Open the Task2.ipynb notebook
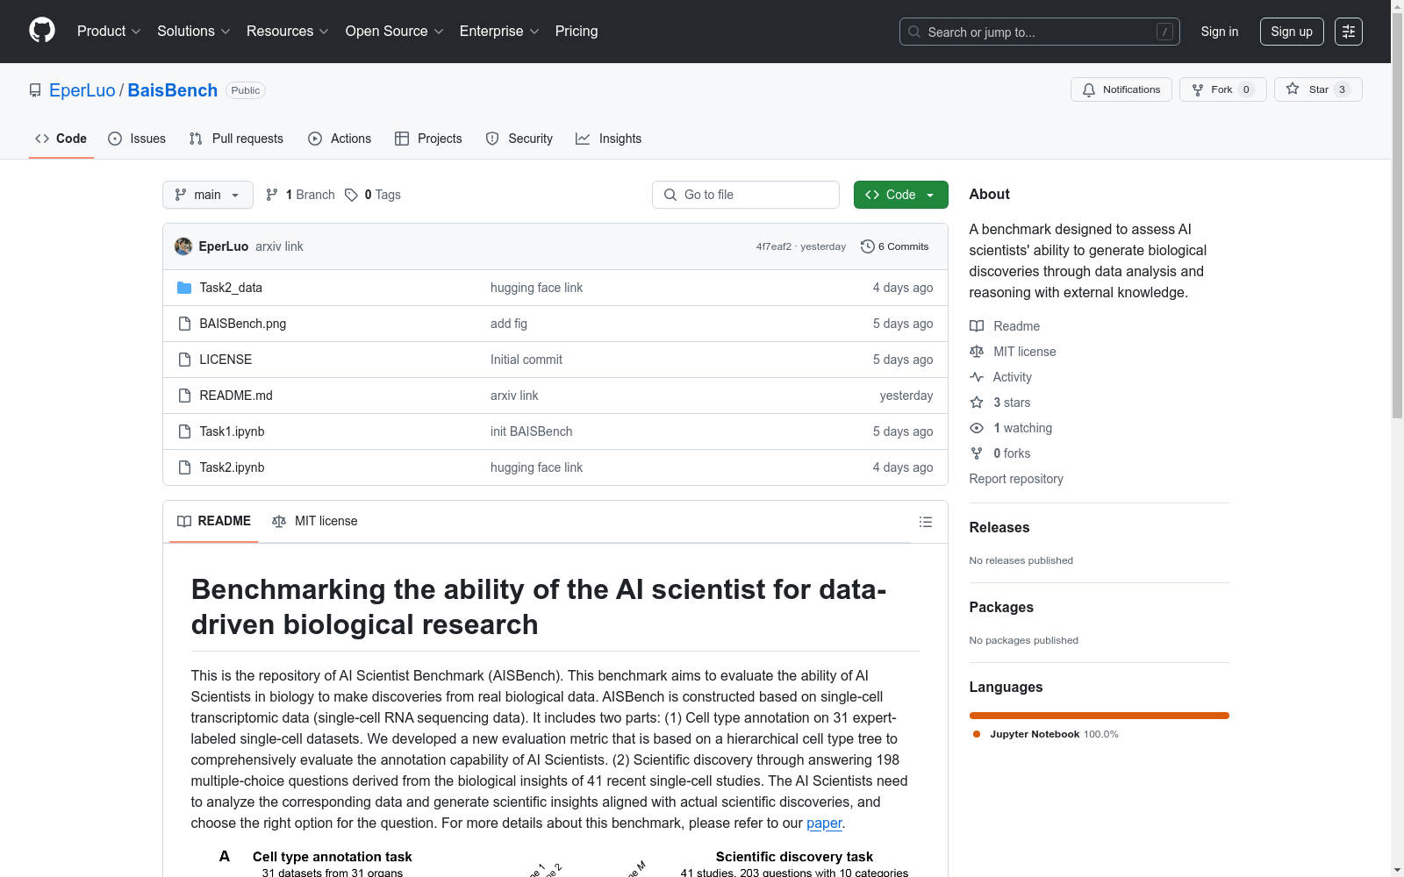The height and width of the screenshot is (877, 1404). pos(232,467)
